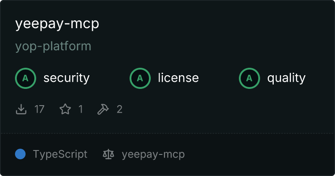Select the security label text
Image resolution: width=335 pixels, height=176 pixels.
point(67,78)
